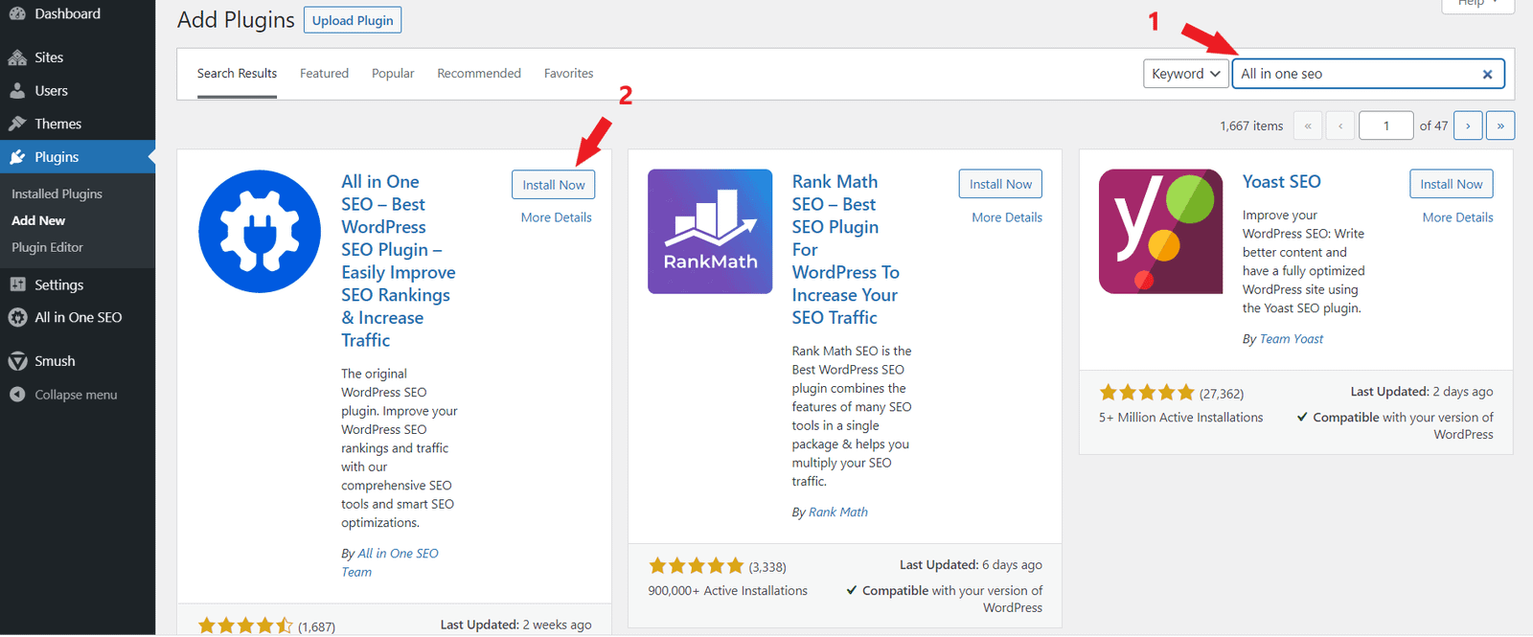Install the All in One SEO plugin
Viewport: 1533px width, 637px height.
[x=554, y=185]
